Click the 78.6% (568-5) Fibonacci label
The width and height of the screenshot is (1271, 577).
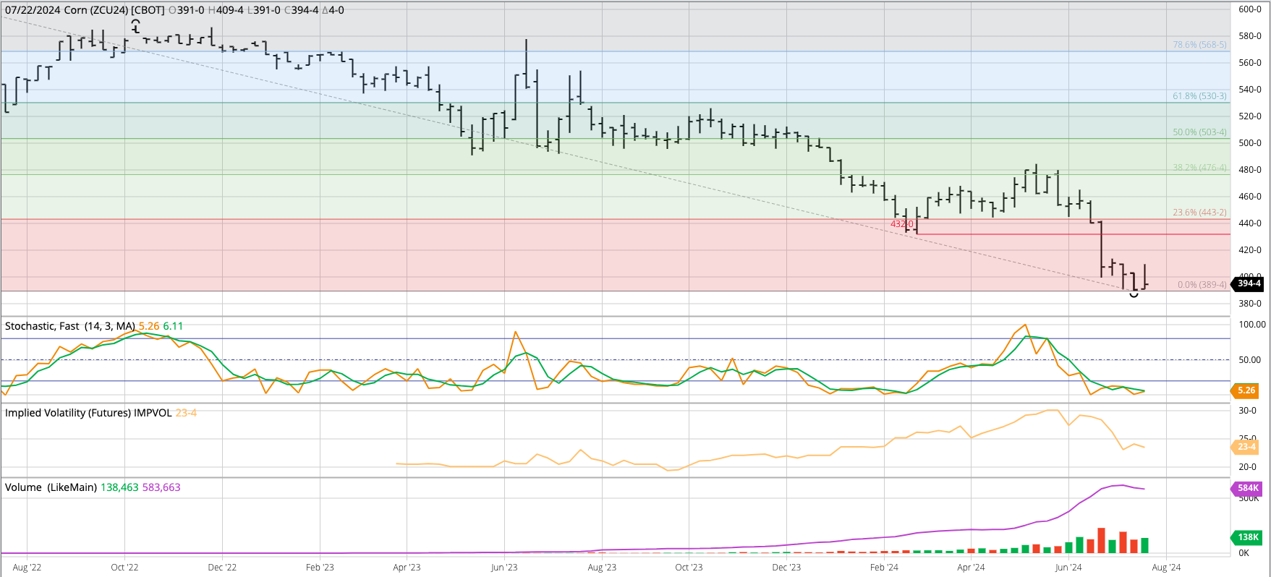coord(1199,45)
